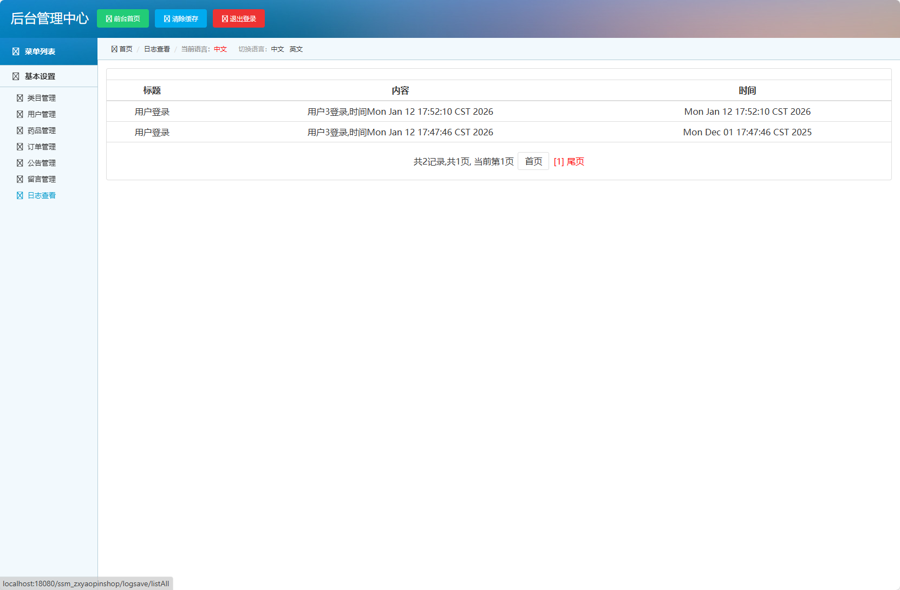
Task: Click the highlighted 日志查看 sidebar icon
Action: [x=20, y=195]
